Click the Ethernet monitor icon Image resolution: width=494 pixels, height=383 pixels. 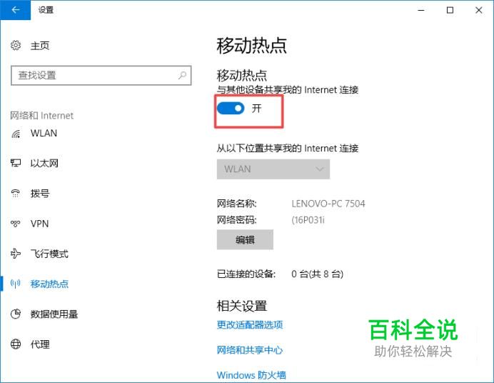click(16, 163)
